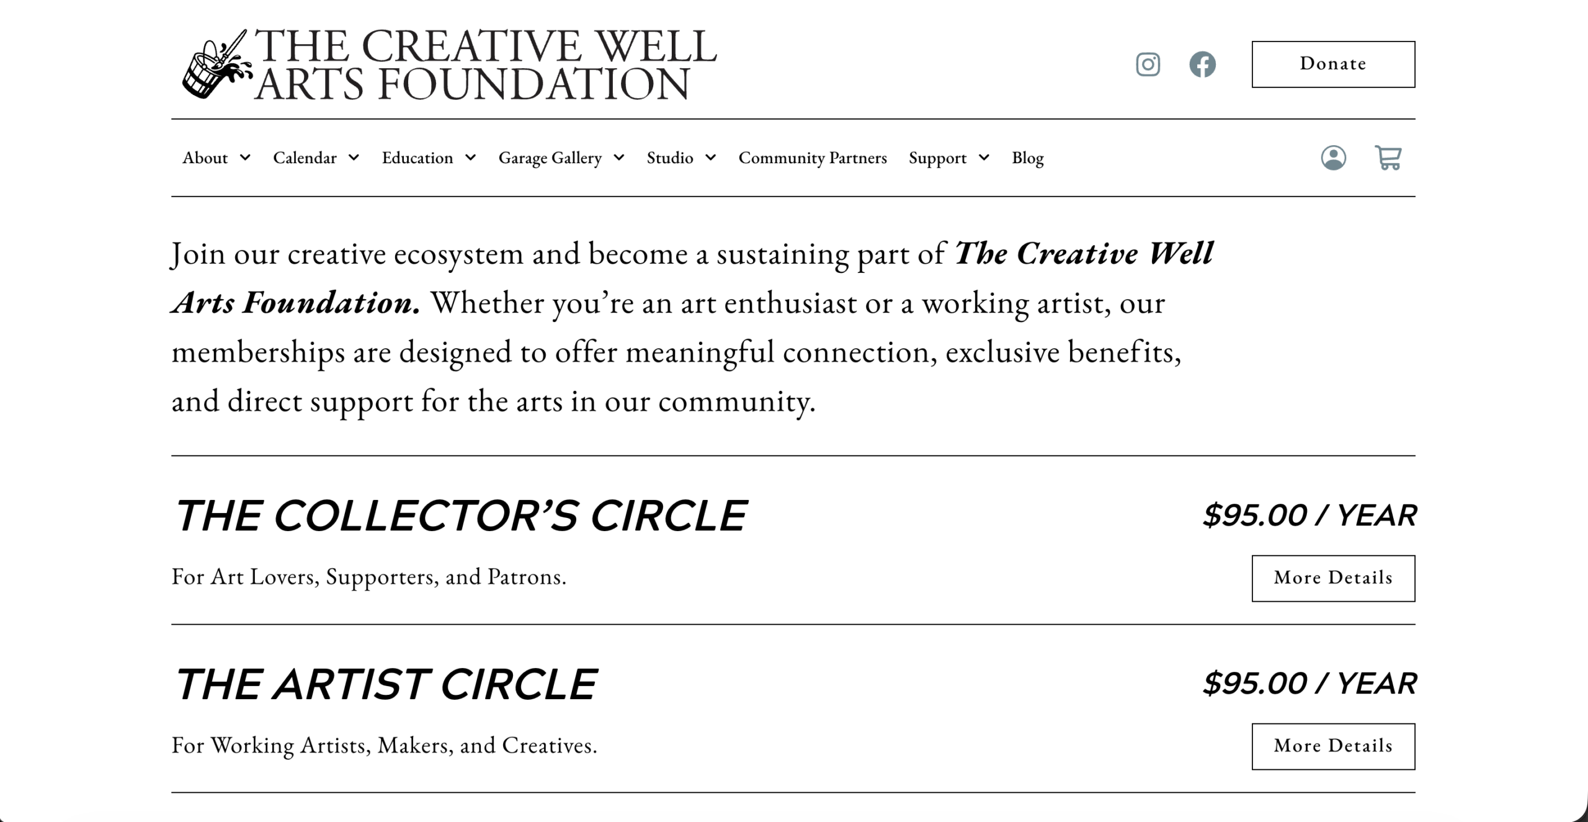View More Details for Collector's Circle
The width and height of the screenshot is (1588, 822).
click(x=1333, y=578)
